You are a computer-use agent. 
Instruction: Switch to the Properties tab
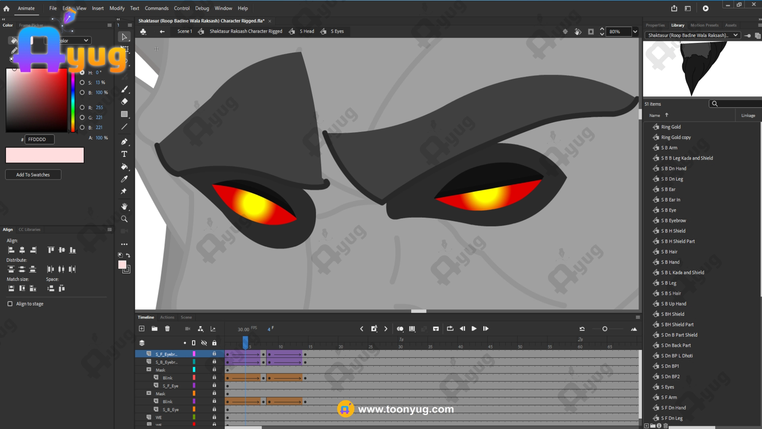(x=655, y=25)
